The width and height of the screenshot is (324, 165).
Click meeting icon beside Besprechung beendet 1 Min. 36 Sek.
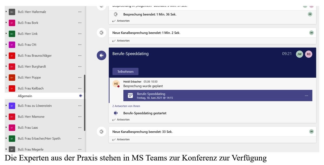pos(116,14)
